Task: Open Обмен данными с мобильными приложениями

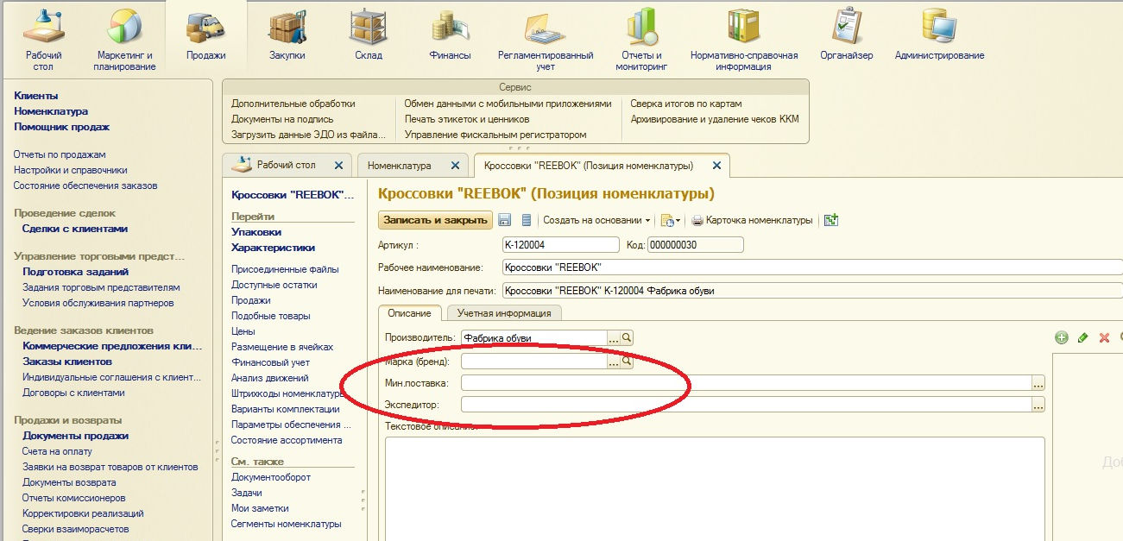Action: 508,104
